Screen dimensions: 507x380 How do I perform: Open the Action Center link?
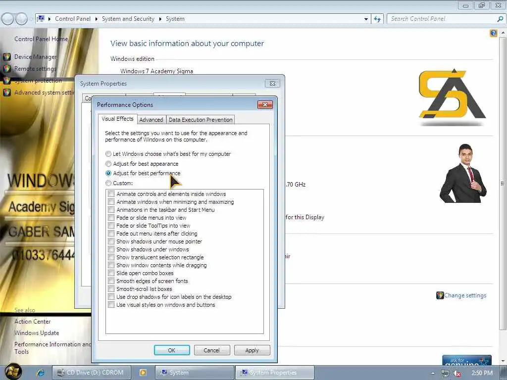point(32,322)
